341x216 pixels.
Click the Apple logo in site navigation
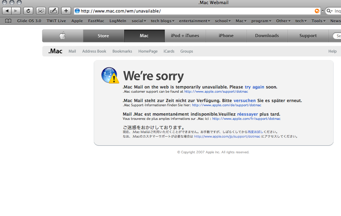pyautogui.click(x=62, y=36)
